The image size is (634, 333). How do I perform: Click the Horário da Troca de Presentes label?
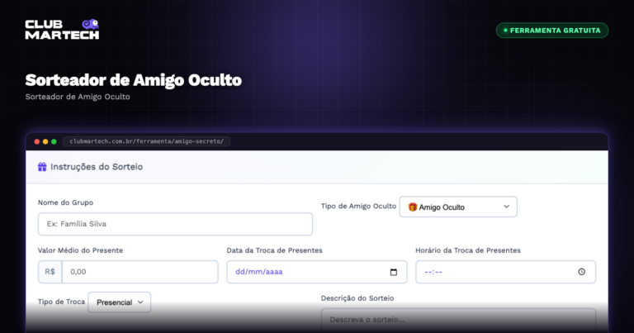pos(468,250)
